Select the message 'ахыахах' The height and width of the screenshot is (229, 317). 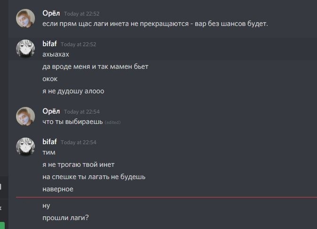click(56, 54)
